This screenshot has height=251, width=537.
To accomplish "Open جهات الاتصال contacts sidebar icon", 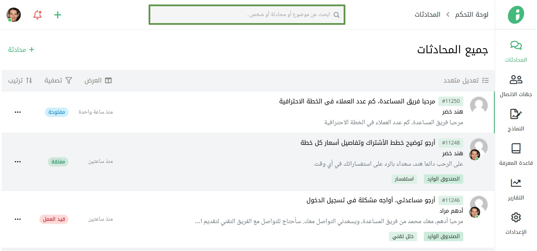I will (516, 79).
